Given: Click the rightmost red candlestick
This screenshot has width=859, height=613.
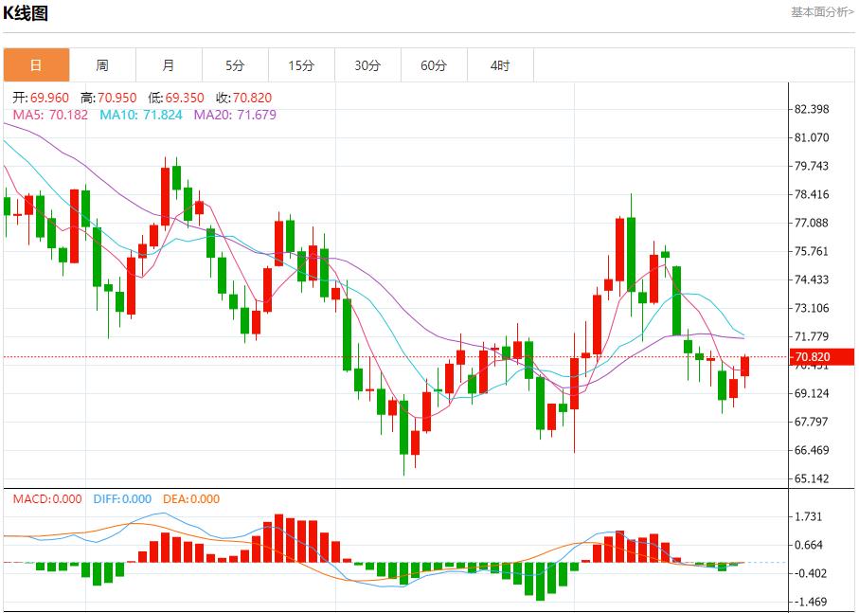Looking at the screenshot, I should tap(745, 366).
